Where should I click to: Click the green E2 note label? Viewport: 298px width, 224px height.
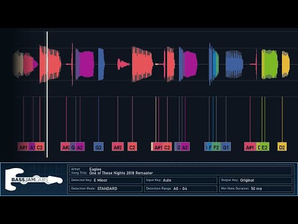pos(265,147)
